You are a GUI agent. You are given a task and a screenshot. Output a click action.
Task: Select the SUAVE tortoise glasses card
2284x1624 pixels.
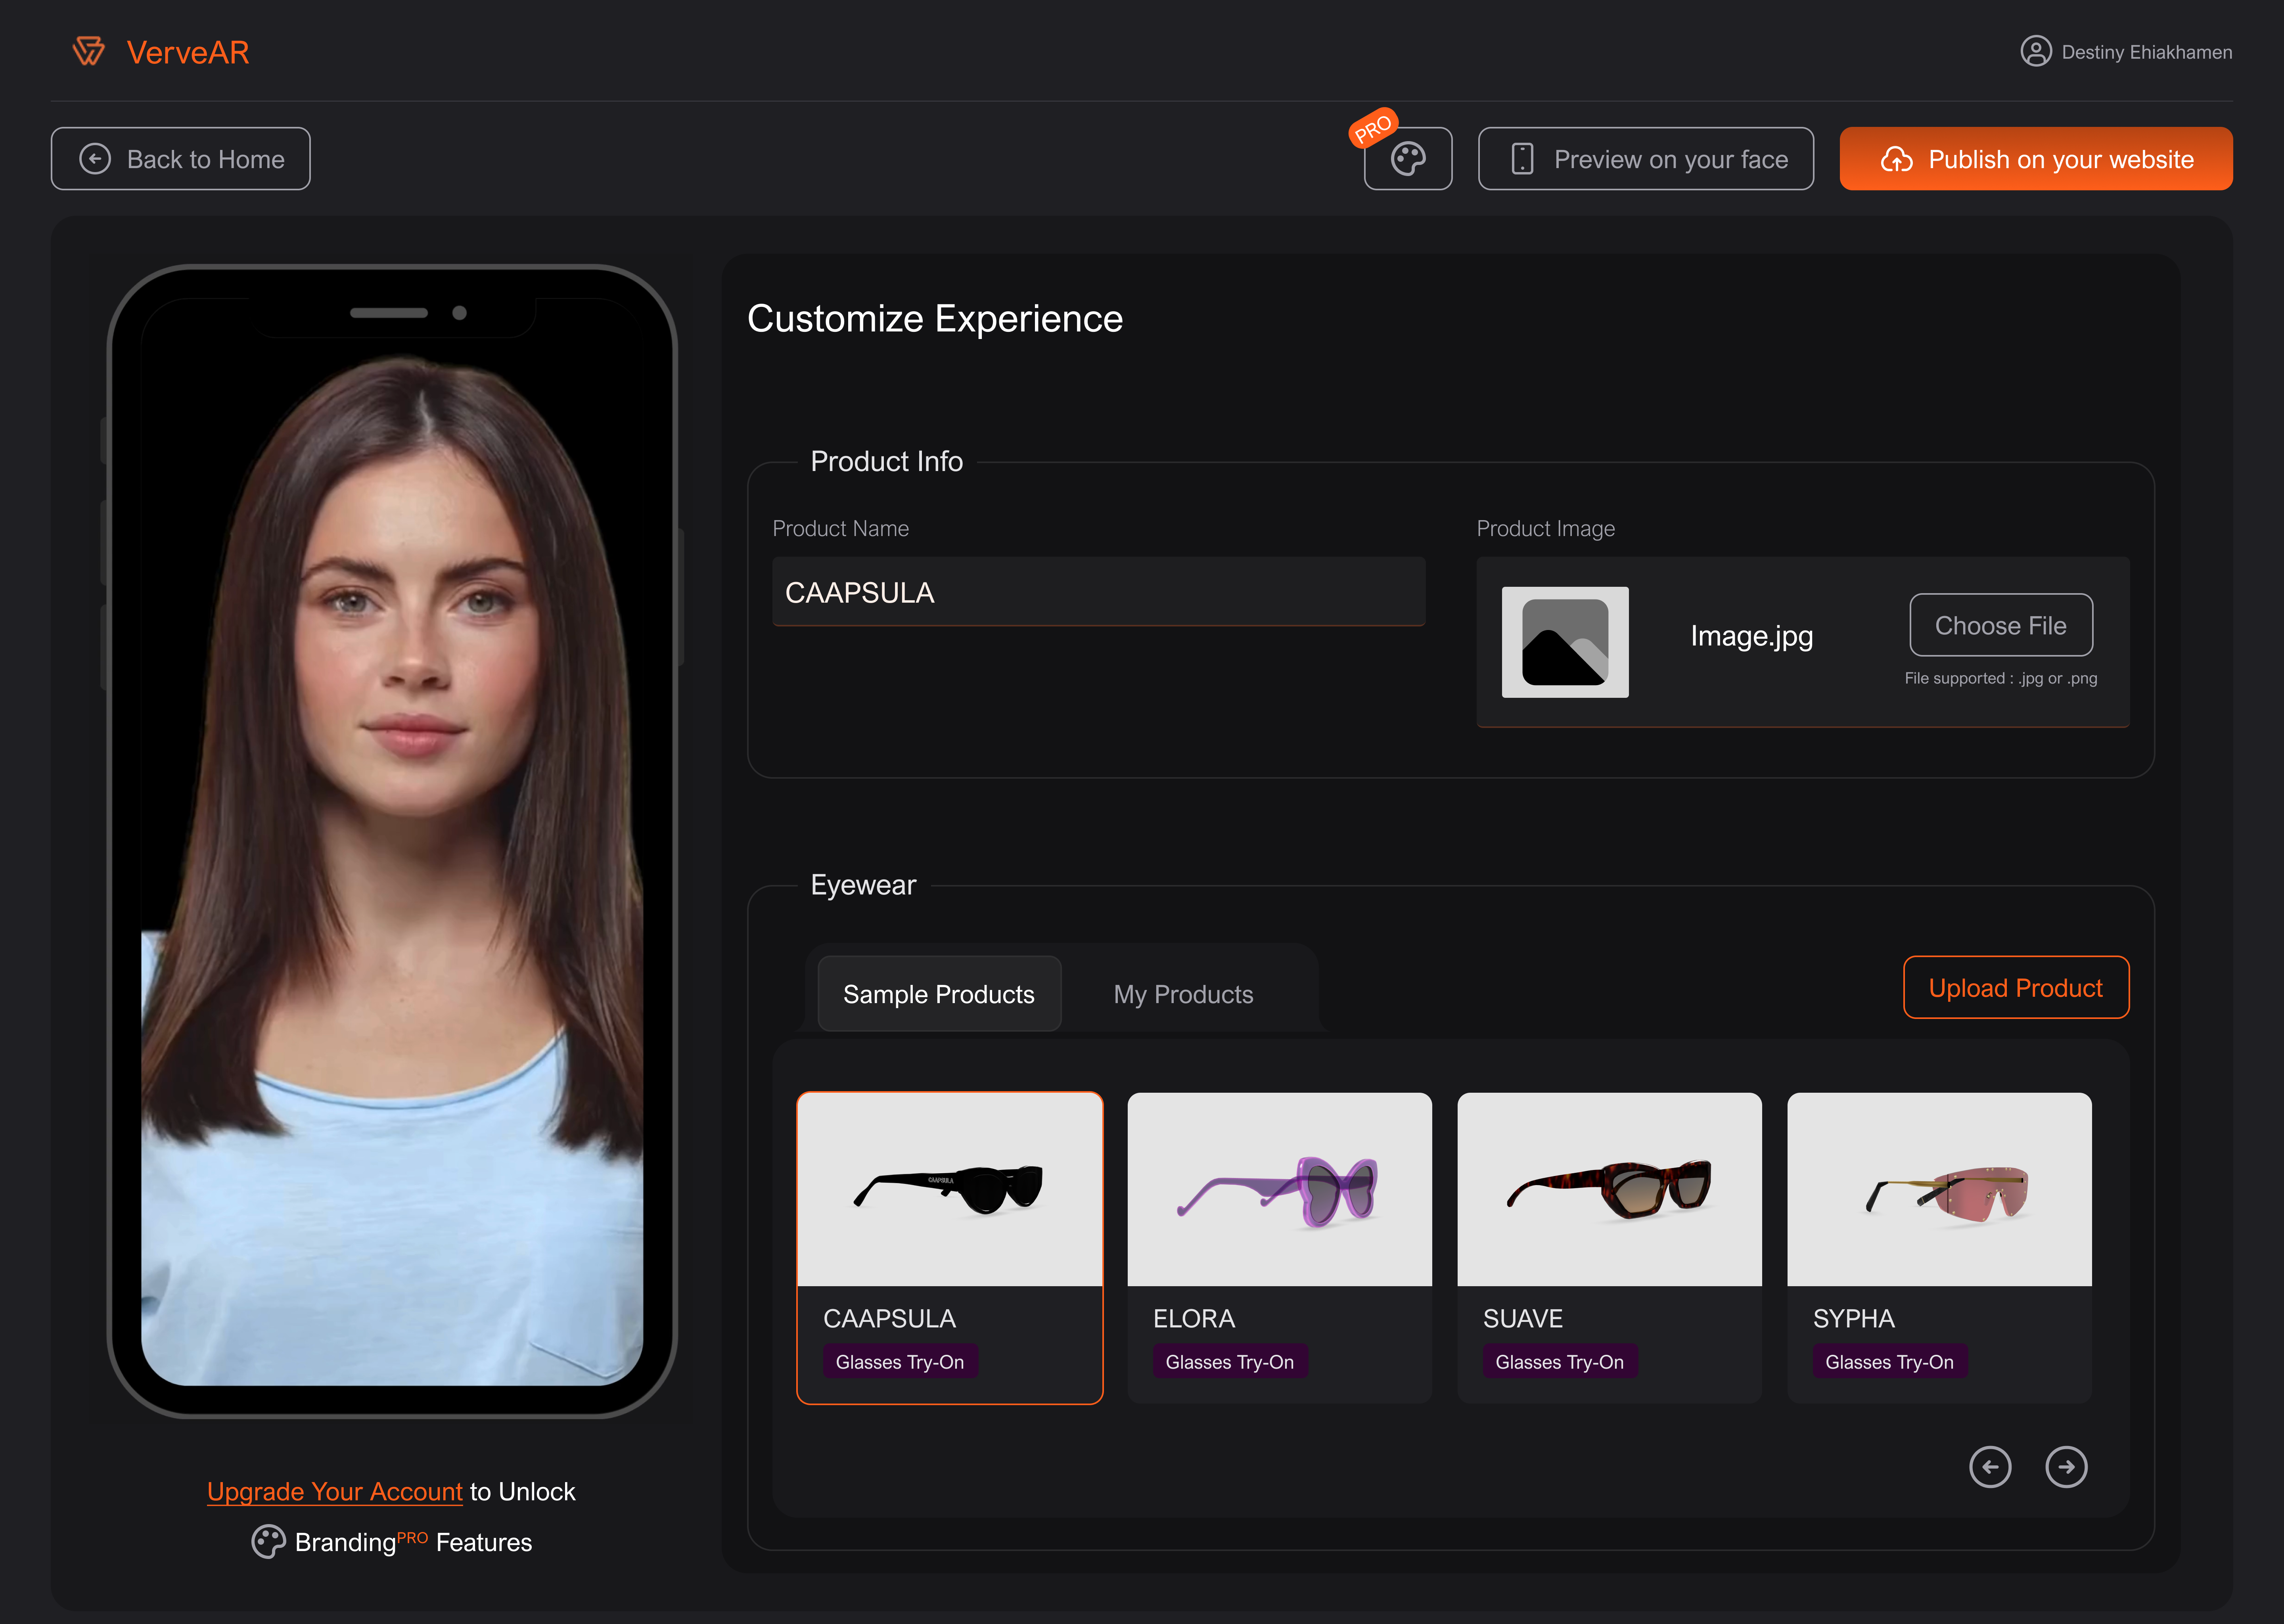1610,1248
